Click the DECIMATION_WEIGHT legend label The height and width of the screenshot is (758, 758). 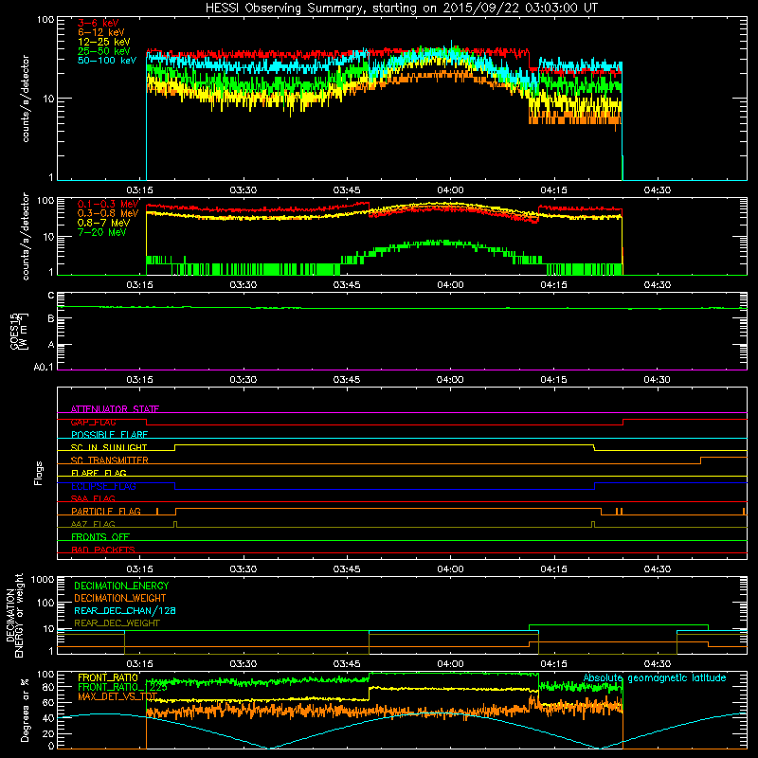pyautogui.click(x=120, y=598)
